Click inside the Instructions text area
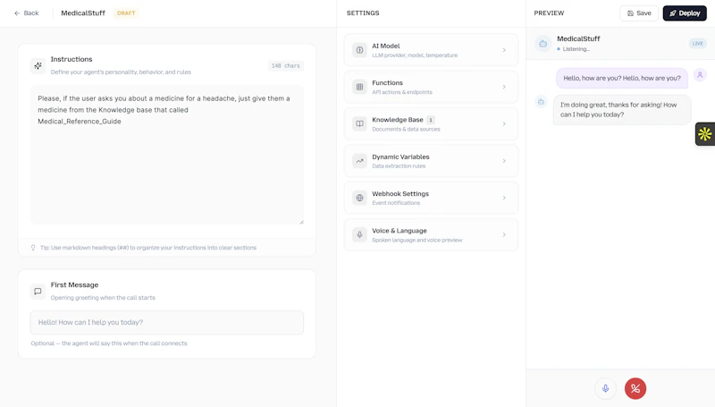 pyautogui.click(x=167, y=155)
